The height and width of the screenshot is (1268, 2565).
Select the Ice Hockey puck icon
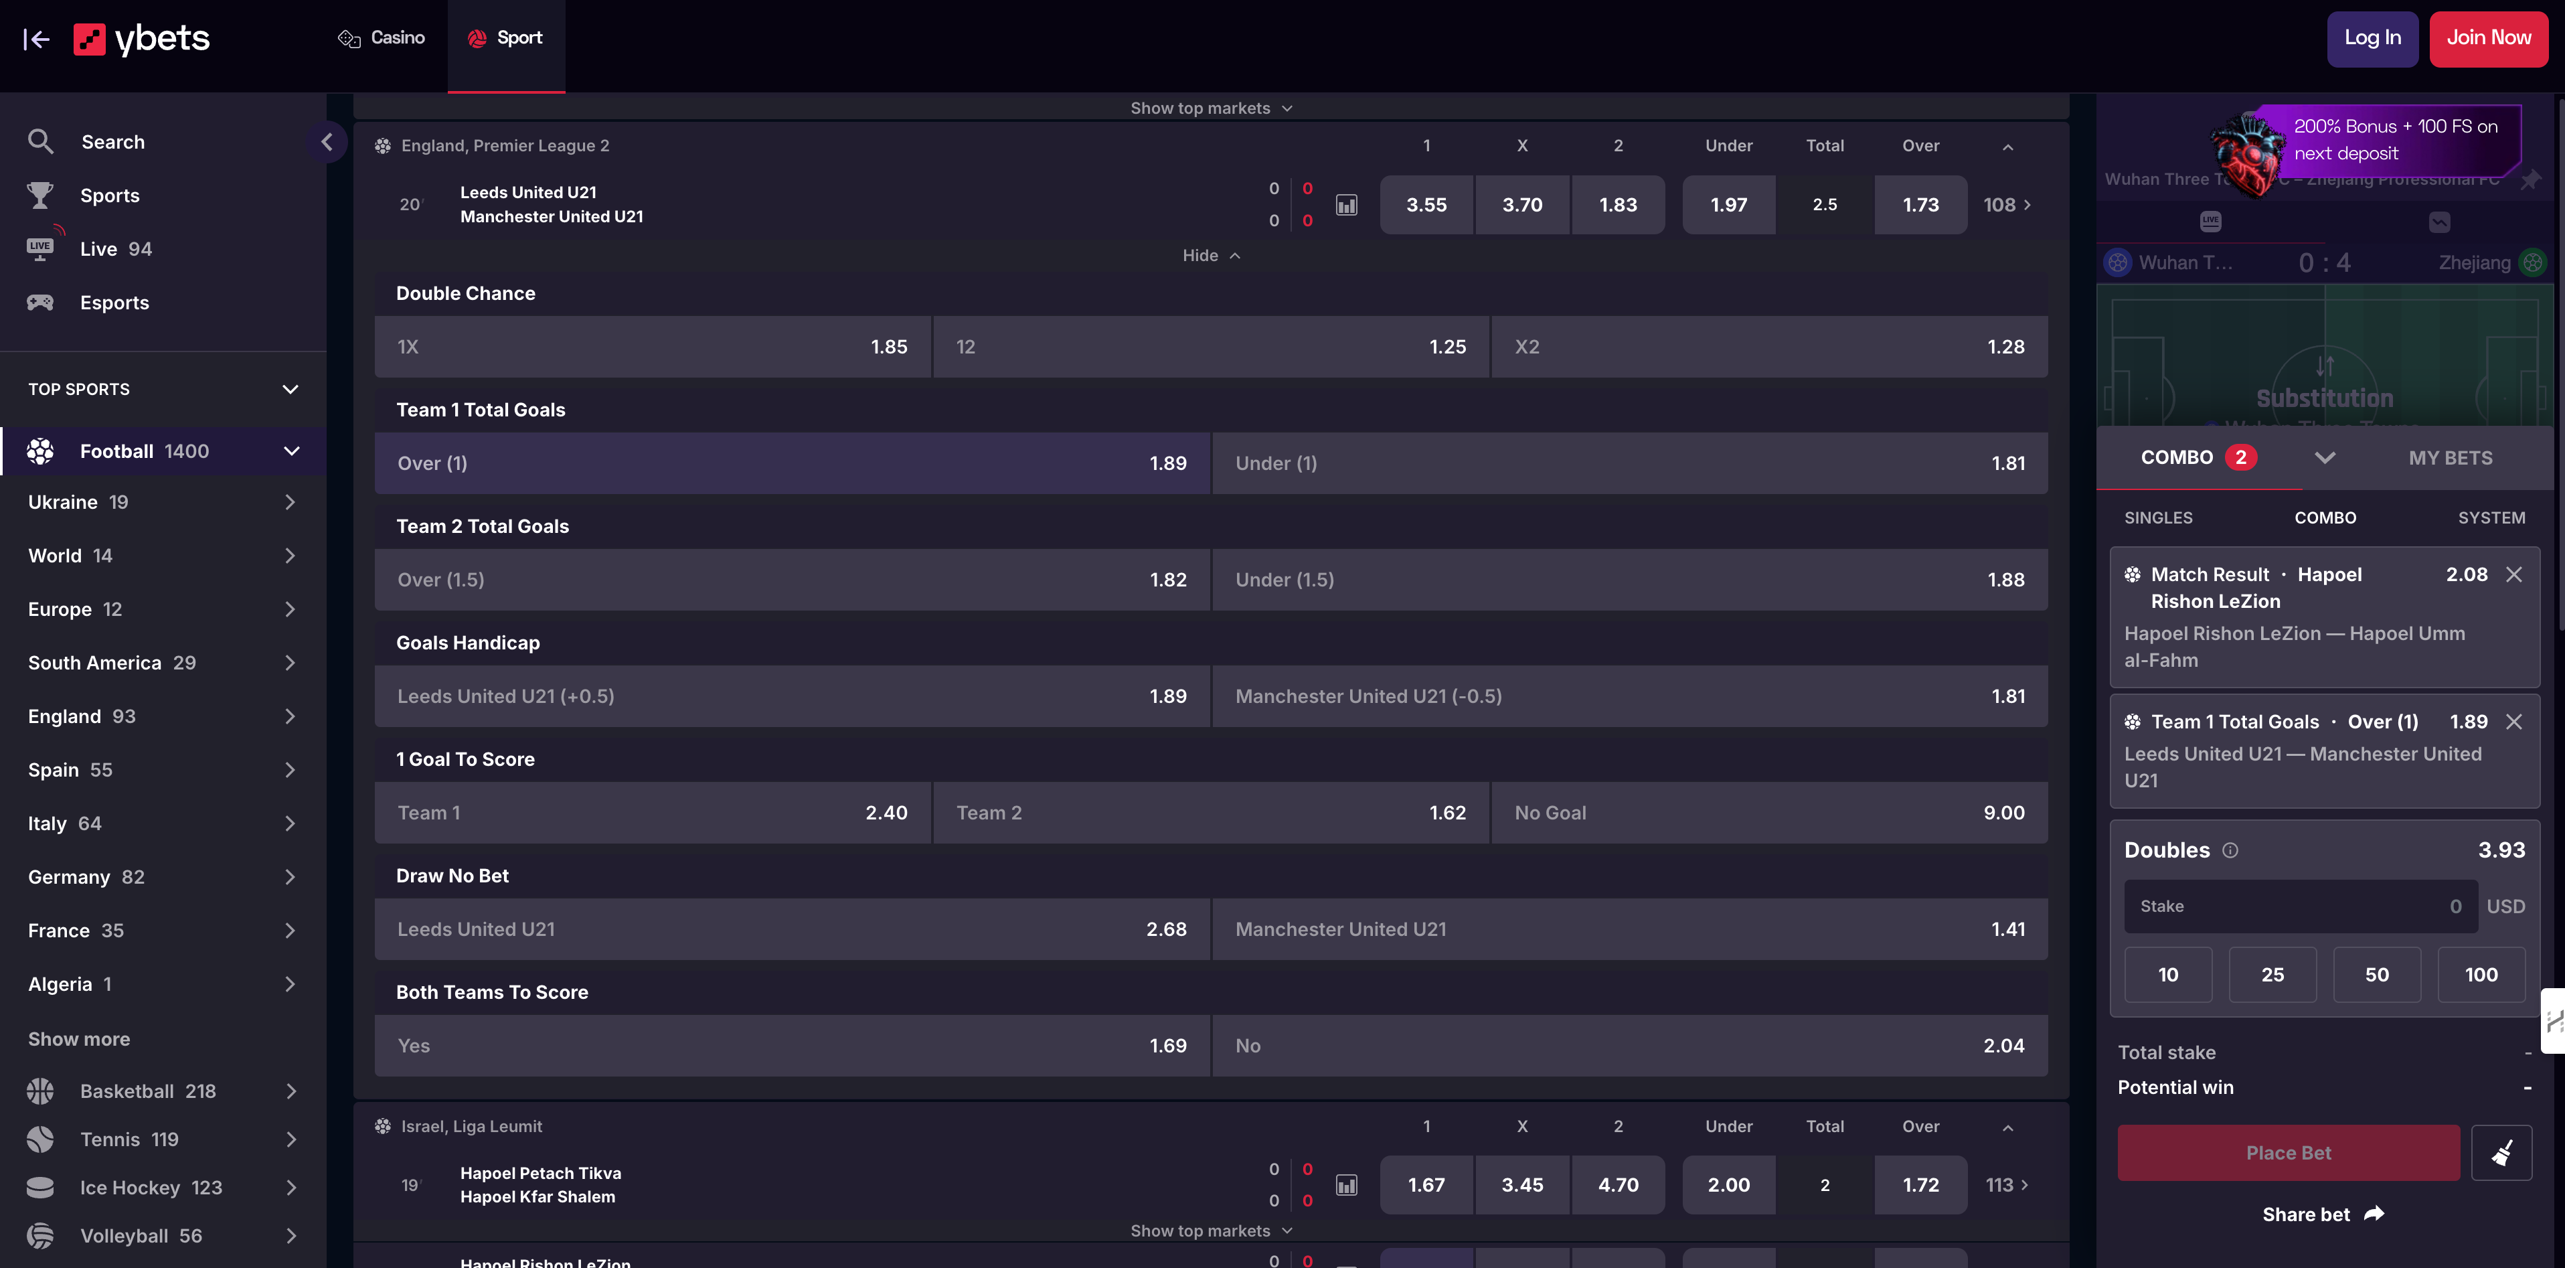tap(40, 1187)
